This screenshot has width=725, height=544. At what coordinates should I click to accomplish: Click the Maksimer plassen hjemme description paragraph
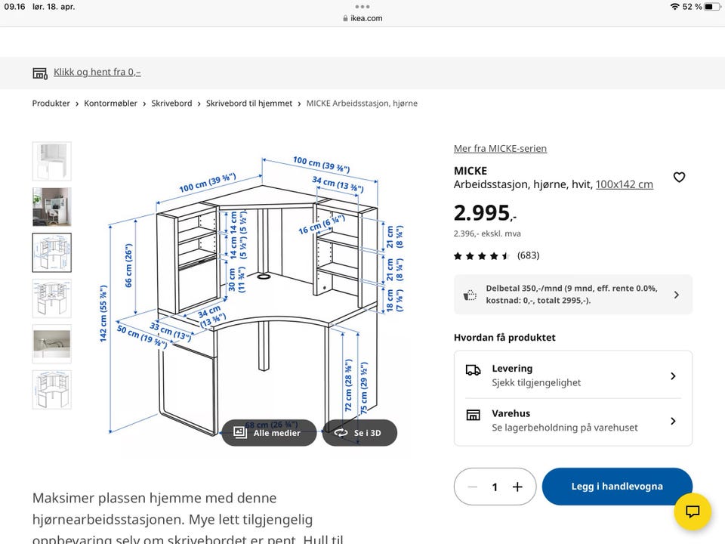tap(188, 518)
